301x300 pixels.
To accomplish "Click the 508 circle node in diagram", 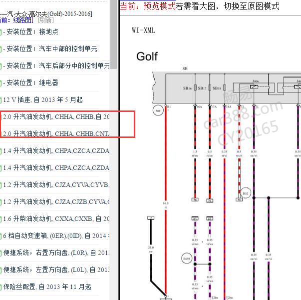I will [158, 111].
